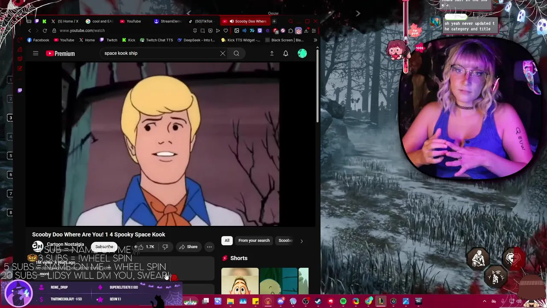The height and width of the screenshot is (308, 547).
Task: Submit search with magnifier icon
Action: click(236, 53)
